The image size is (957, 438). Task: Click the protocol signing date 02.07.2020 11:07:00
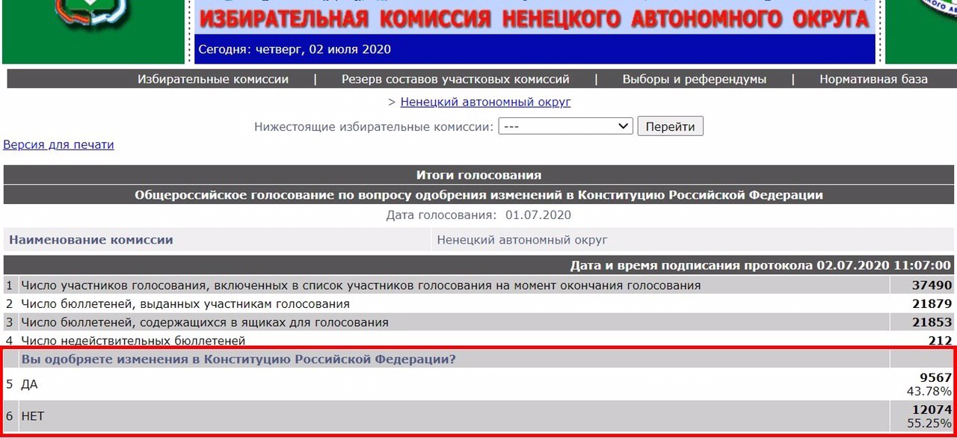[884, 265]
